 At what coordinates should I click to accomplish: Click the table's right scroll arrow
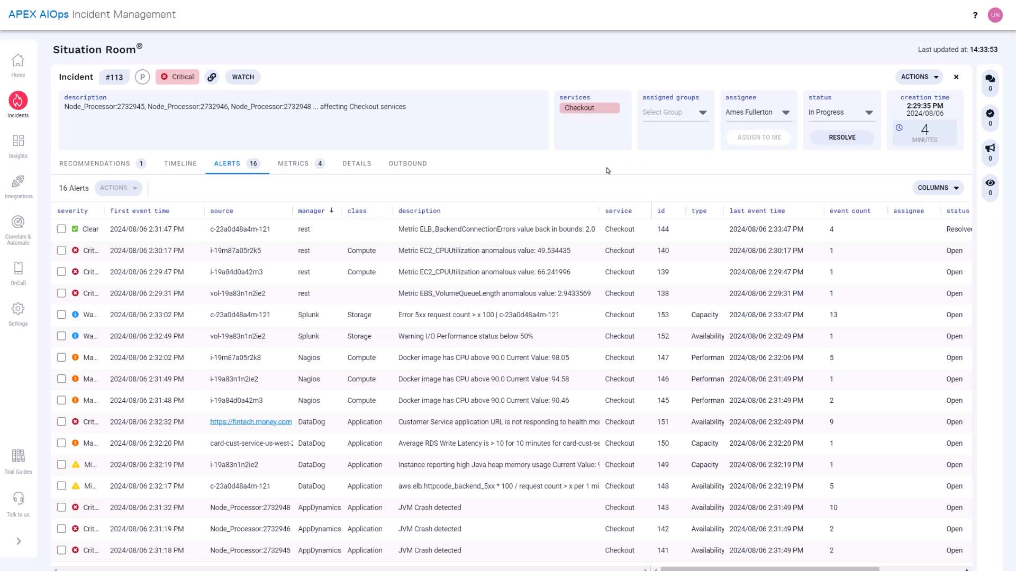(967, 569)
